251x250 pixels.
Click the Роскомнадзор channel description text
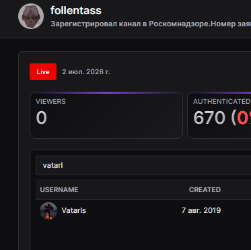click(151, 24)
